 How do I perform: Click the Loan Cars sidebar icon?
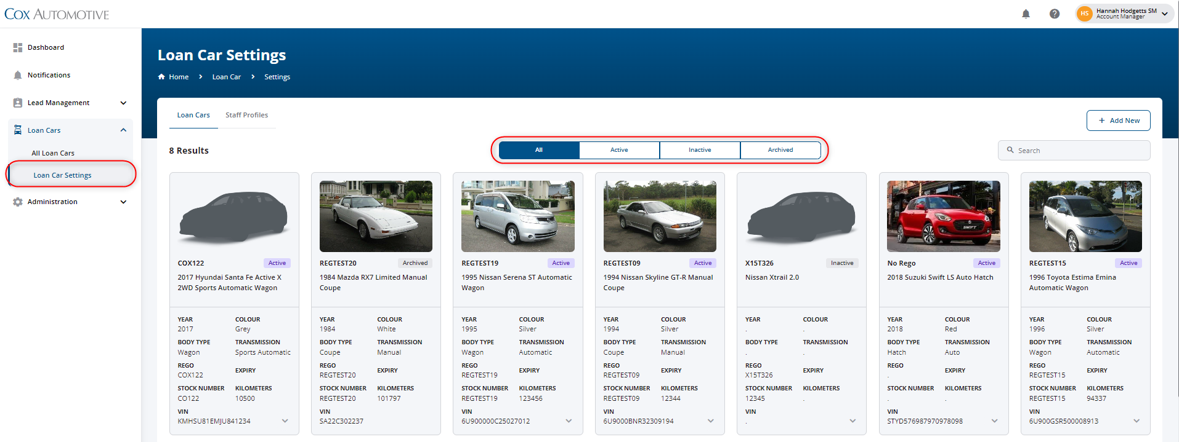click(x=18, y=130)
